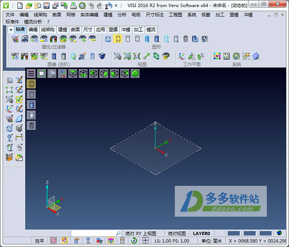Open the 线架构 menu

pyautogui.click(x=40, y=15)
